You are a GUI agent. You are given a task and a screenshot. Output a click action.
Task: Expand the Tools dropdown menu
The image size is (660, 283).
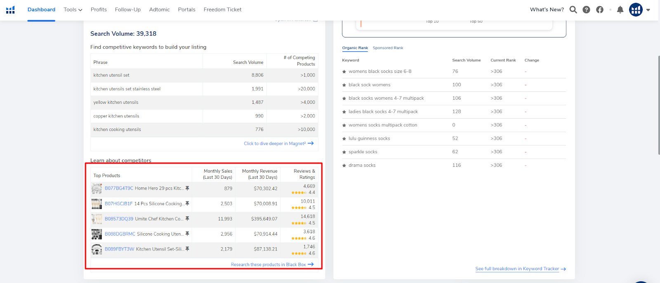[73, 9]
